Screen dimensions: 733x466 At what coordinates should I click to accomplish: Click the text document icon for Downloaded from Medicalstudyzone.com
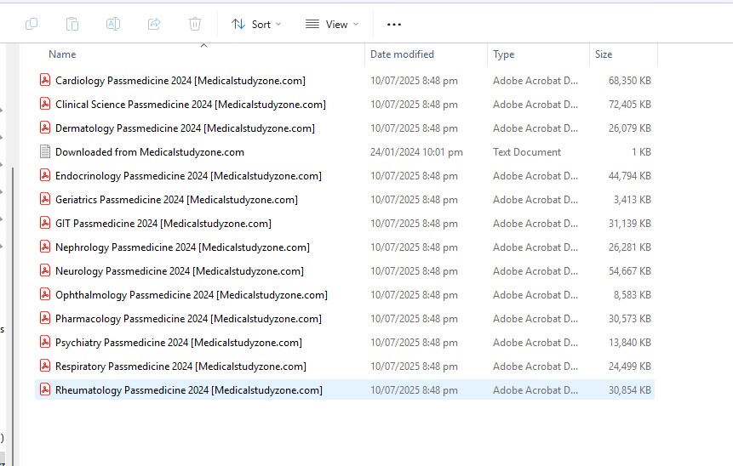coord(45,151)
